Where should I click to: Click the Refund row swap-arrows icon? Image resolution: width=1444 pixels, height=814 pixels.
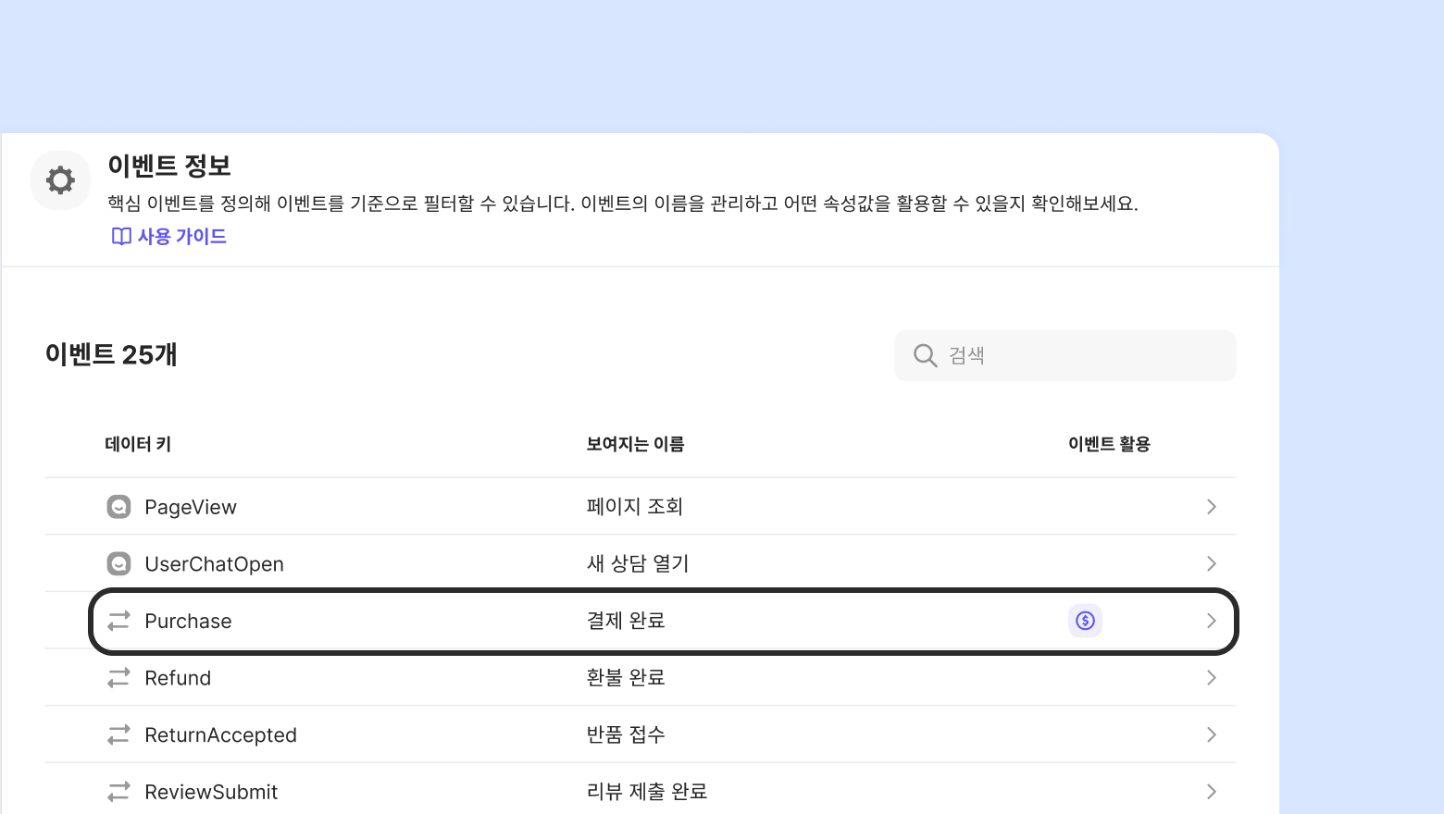[118, 678]
